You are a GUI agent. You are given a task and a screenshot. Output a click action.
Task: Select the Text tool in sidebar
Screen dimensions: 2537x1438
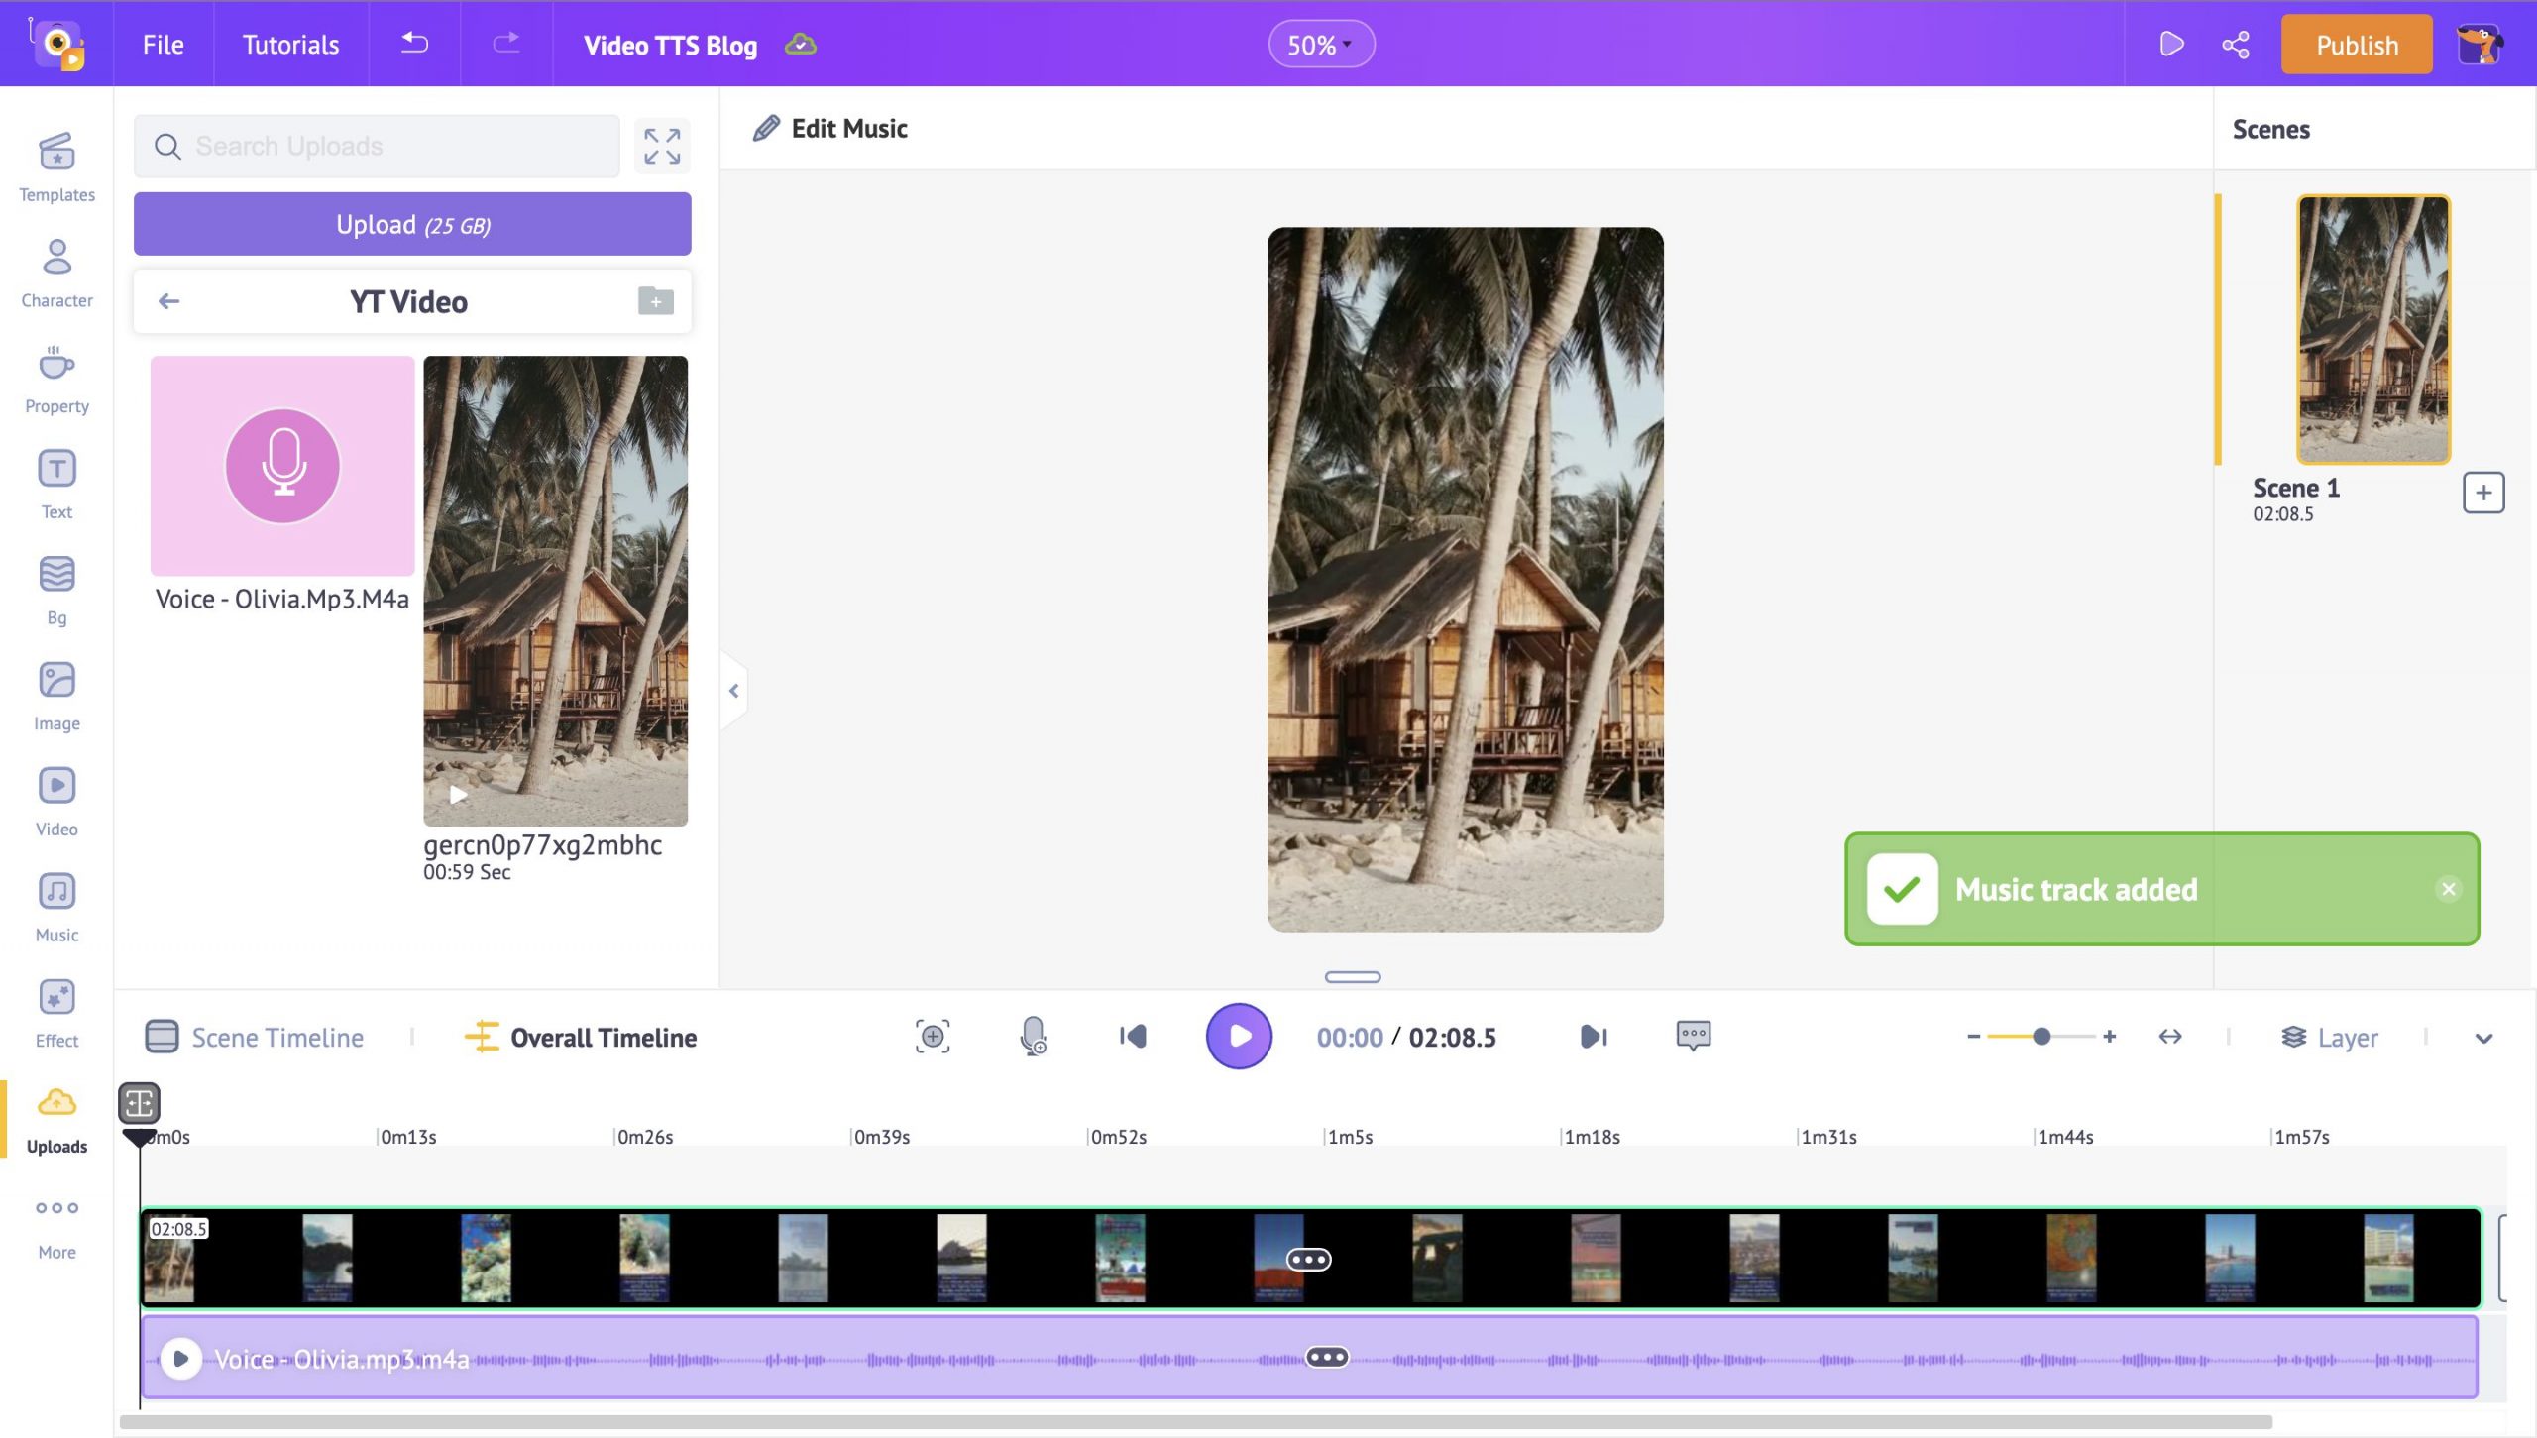[x=57, y=487]
